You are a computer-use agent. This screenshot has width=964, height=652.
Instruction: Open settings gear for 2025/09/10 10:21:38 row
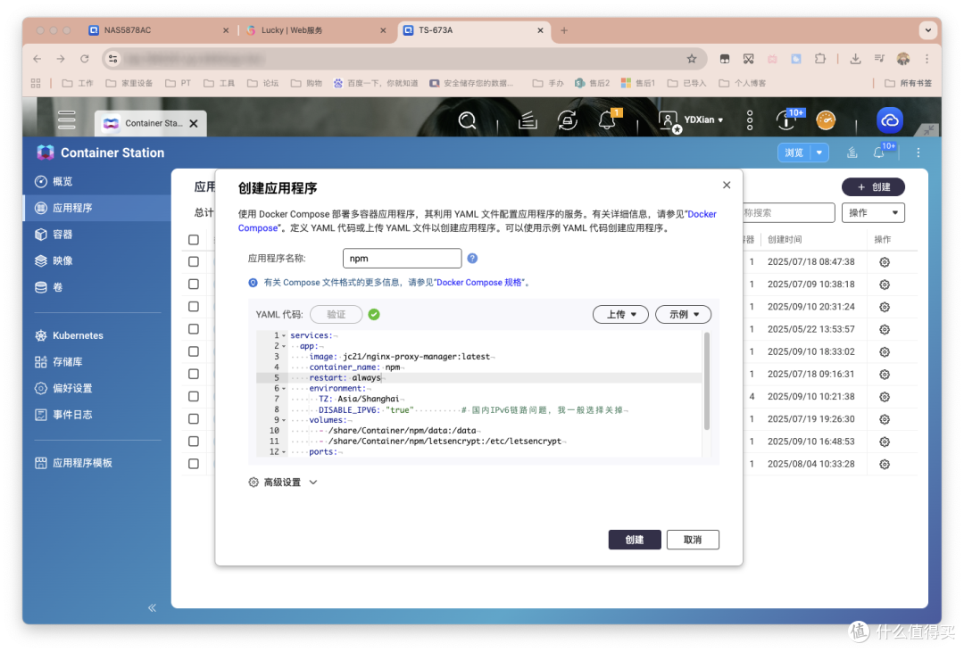(884, 397)
